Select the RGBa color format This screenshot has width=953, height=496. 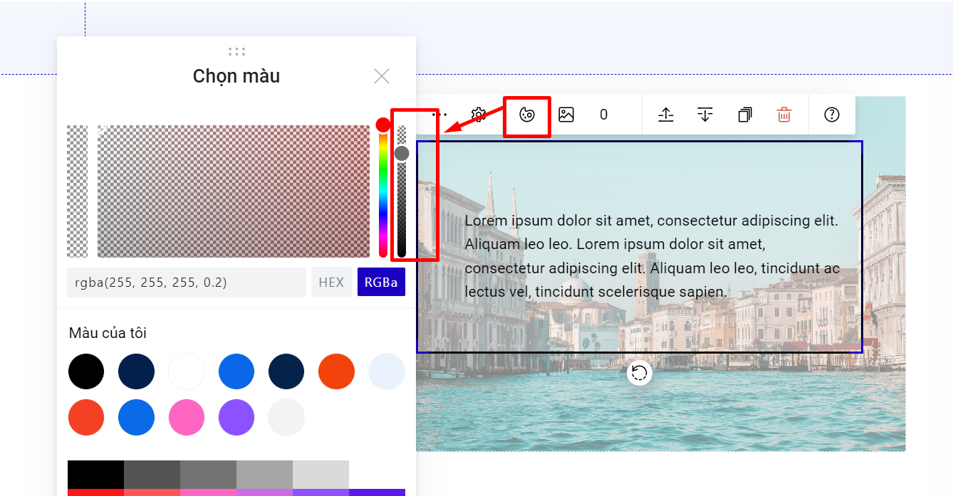coord(381,283)
